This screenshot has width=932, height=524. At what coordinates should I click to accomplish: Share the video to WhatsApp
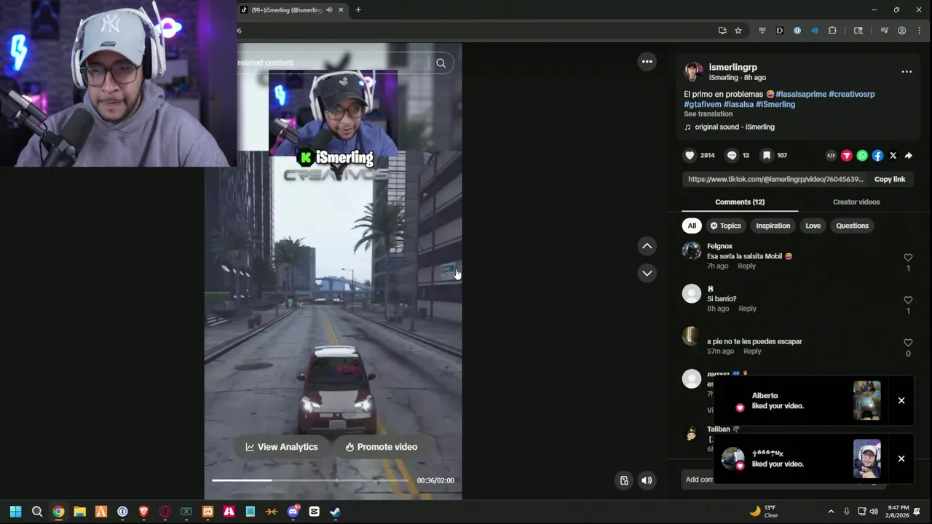point(862,155)
